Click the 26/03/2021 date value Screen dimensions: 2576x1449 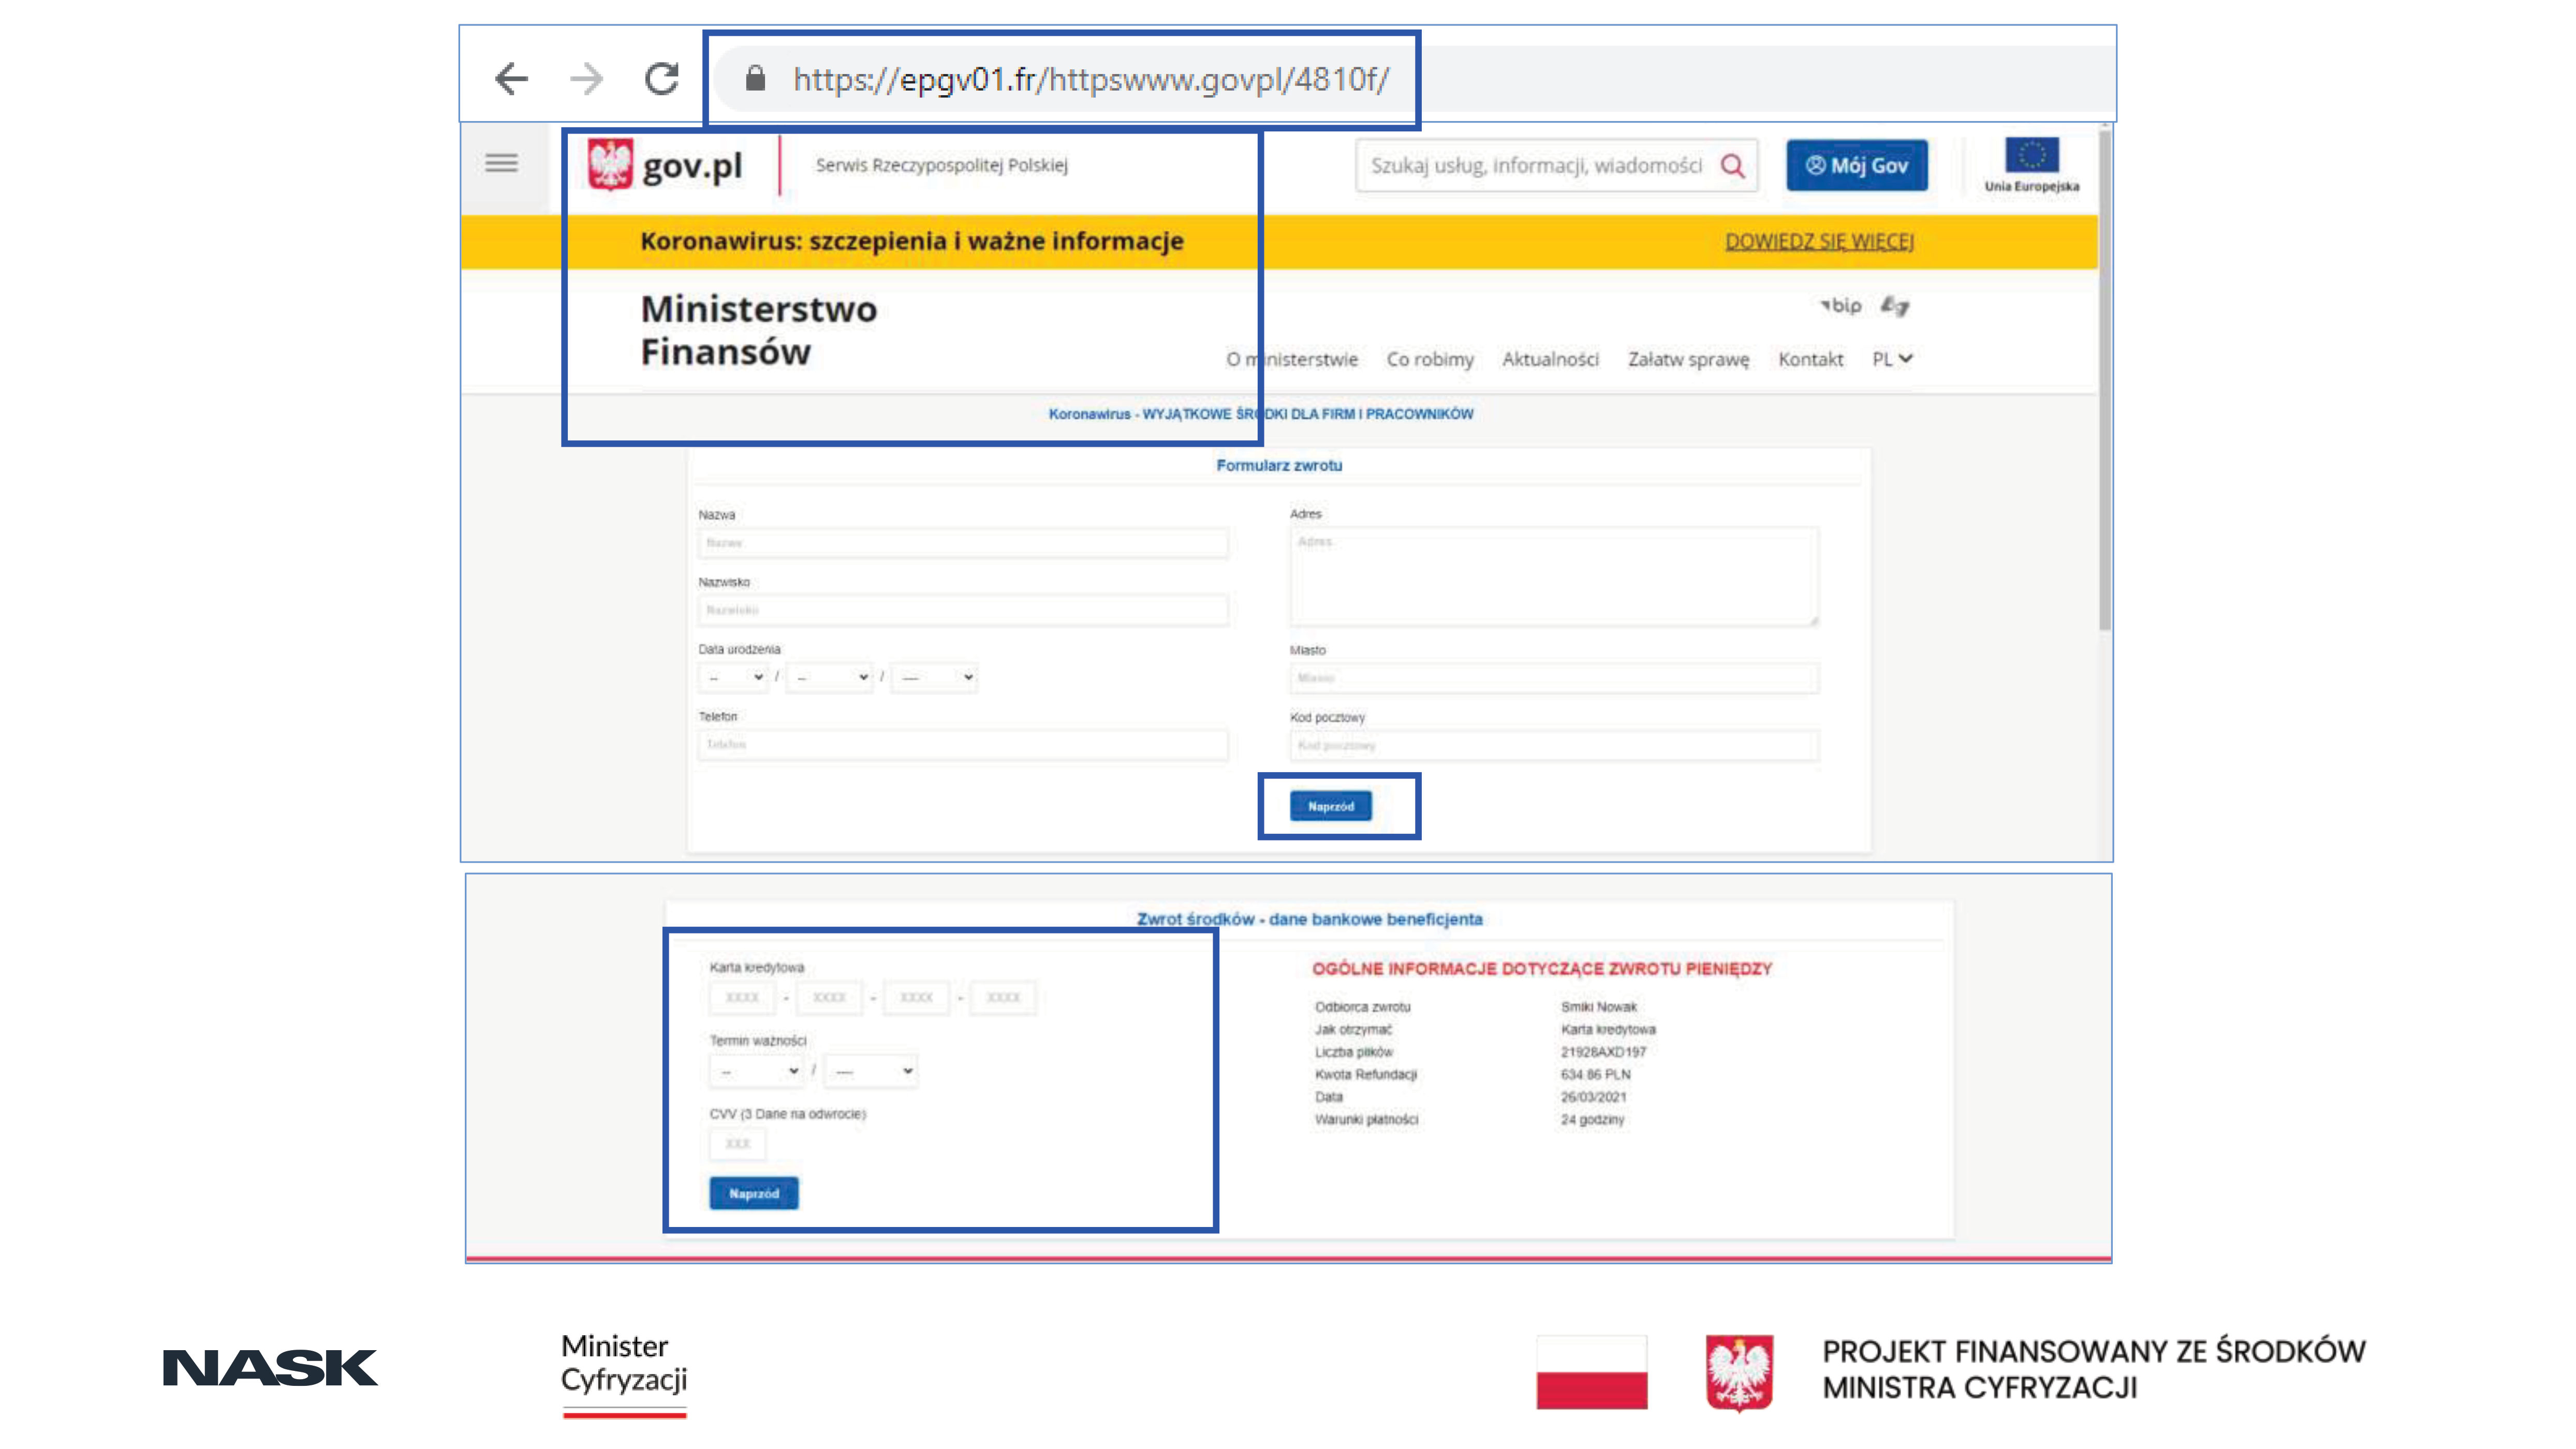pos(1594,1098)
